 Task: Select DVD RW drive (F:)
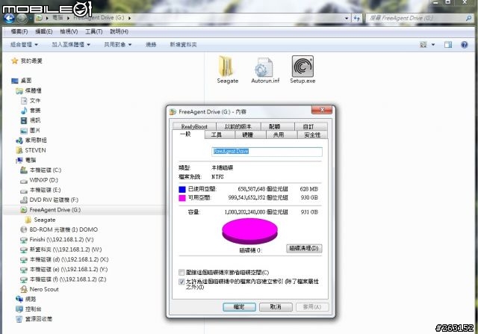[x=49, y=200]
